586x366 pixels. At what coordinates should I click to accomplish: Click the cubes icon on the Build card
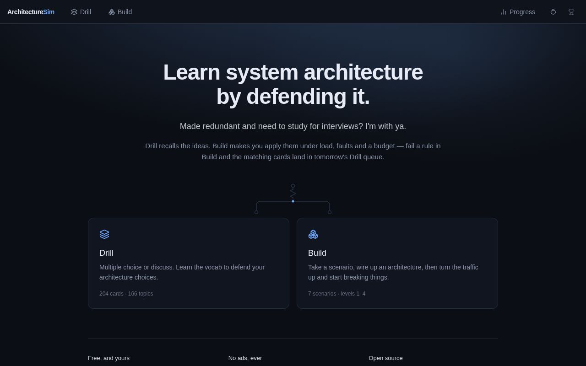[313, 234]
